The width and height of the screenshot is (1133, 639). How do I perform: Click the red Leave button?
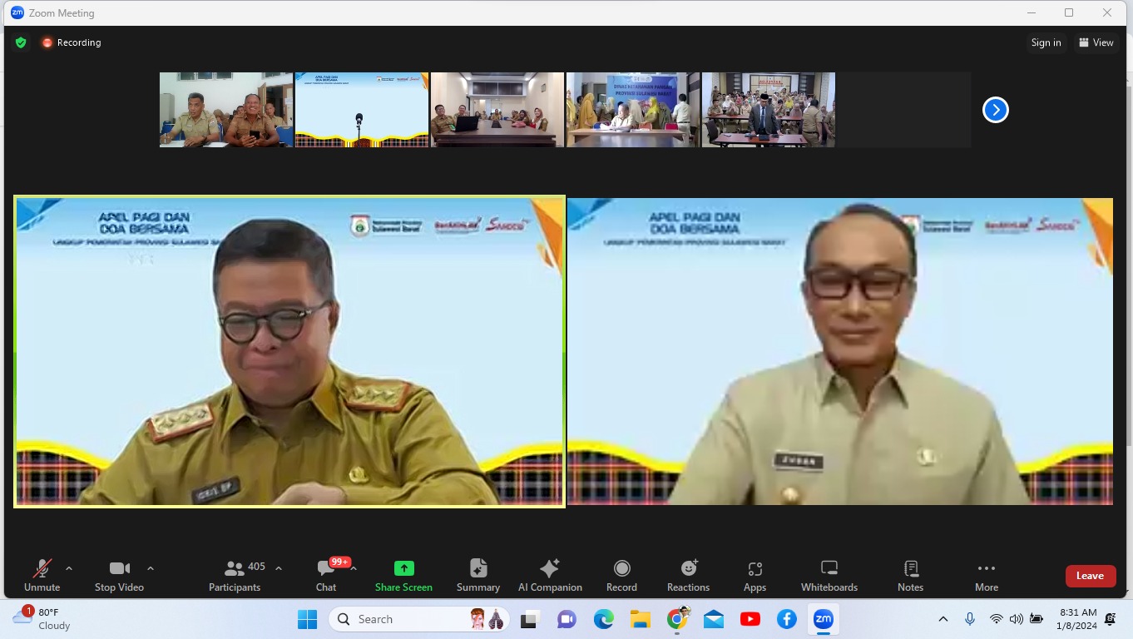point(1090,576)
